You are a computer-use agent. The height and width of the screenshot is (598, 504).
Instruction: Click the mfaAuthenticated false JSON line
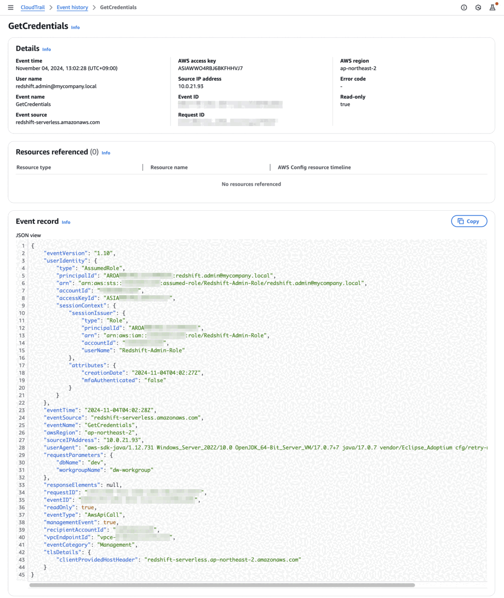pos(124,380)
